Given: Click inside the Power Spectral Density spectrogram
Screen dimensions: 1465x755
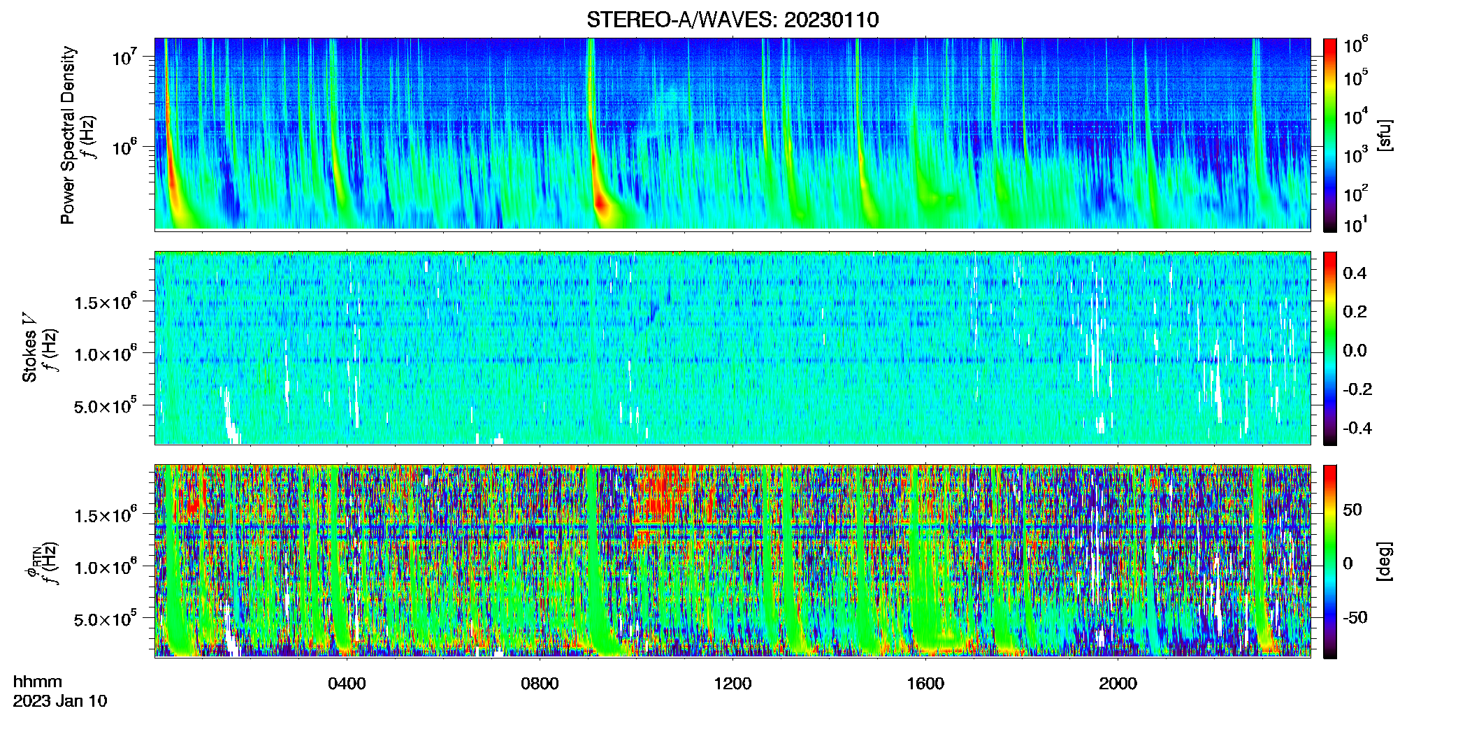Looking at the screenshot, I should [732, 134].
